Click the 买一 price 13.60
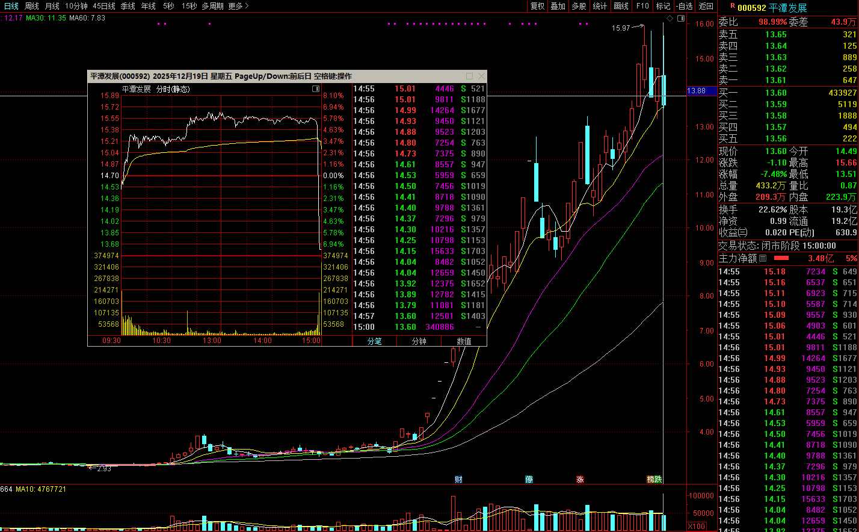The image size is (859, 532). point(775,93)
